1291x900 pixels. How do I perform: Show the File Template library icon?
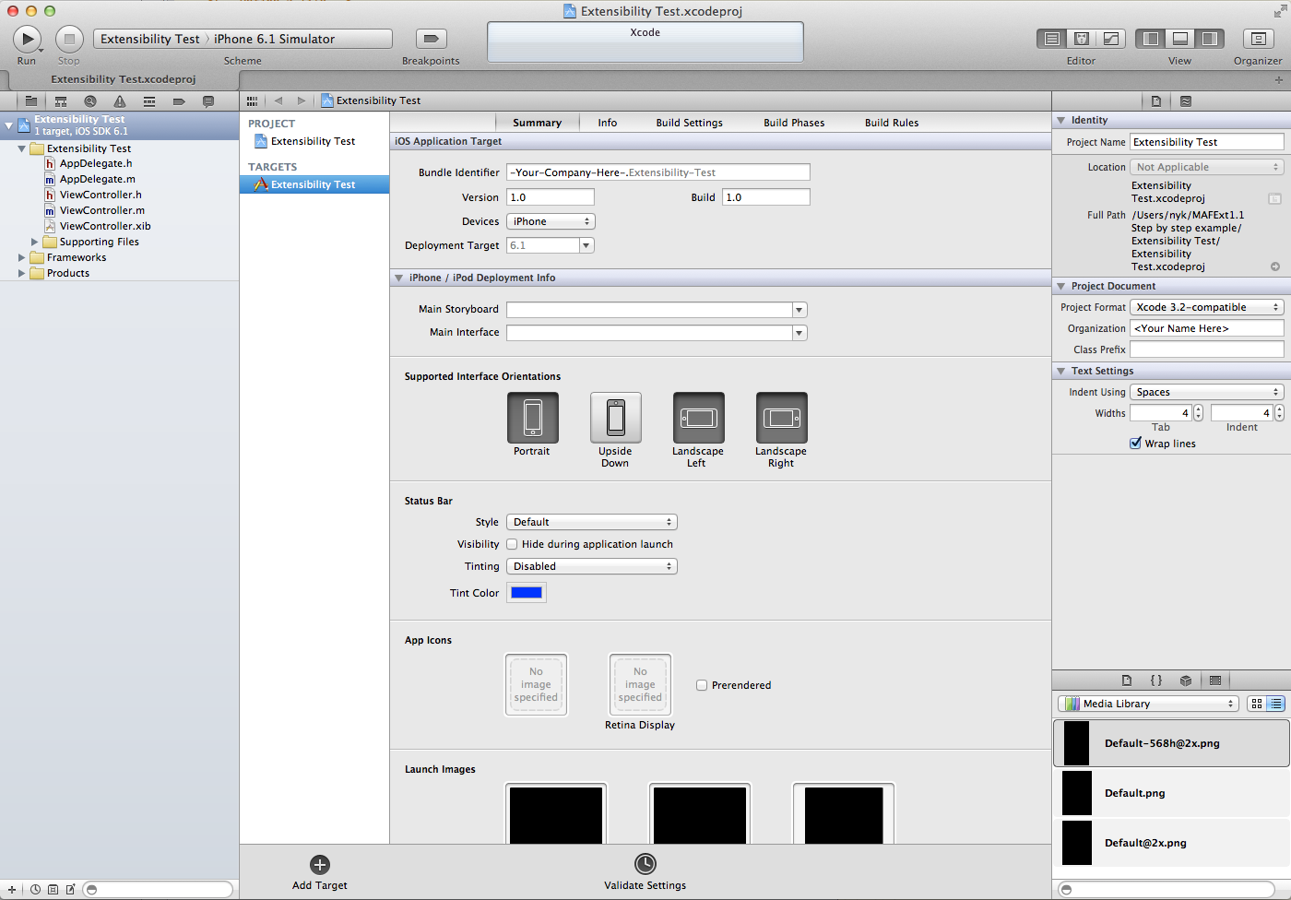coord(1127,681)
